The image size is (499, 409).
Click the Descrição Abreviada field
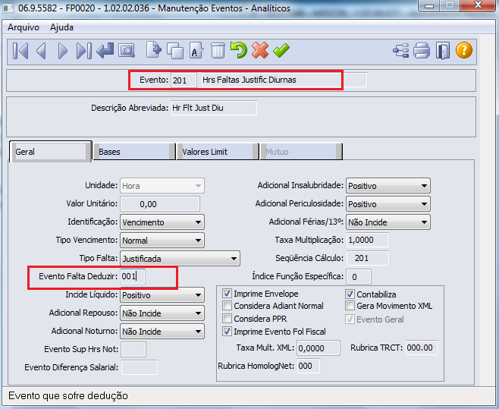[214, 108]
